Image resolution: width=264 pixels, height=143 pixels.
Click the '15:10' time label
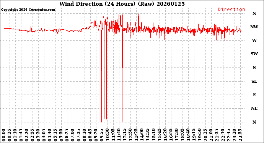pyautogui.click(x=153, y=135)
